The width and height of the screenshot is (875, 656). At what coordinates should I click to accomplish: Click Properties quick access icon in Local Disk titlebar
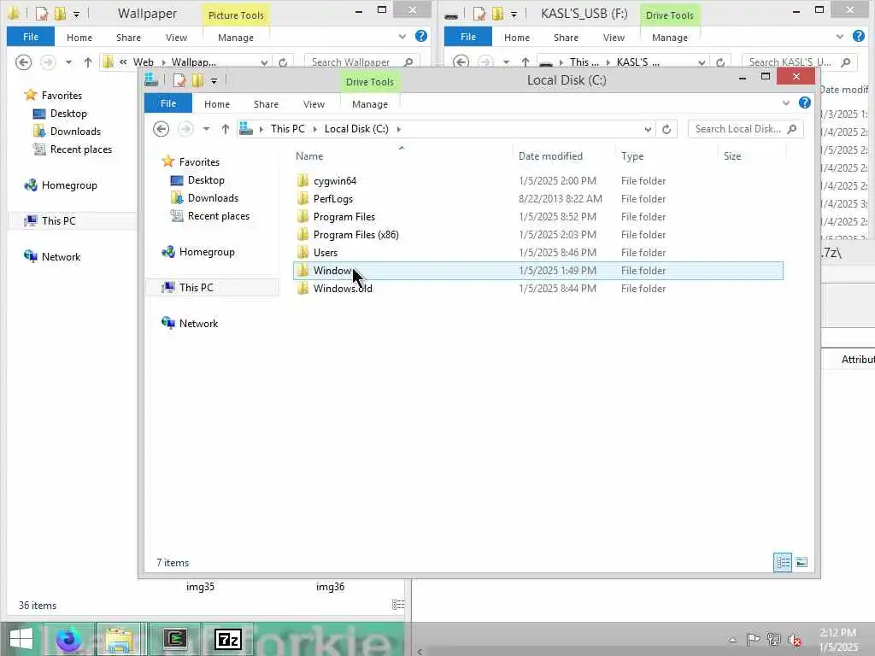[x=179, y=80]
